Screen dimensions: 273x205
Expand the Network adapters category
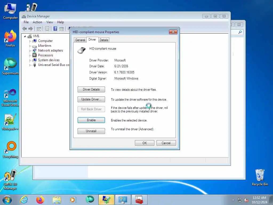point(30,51)
